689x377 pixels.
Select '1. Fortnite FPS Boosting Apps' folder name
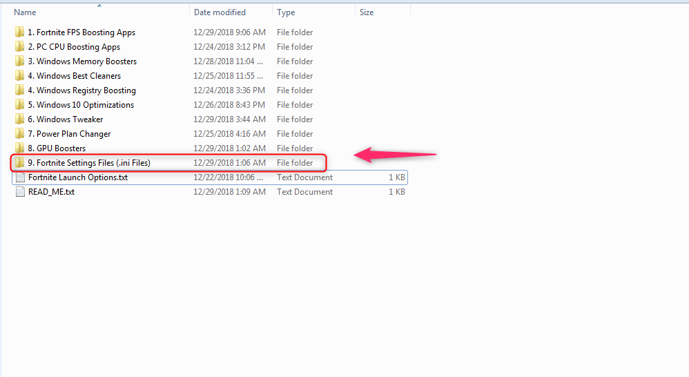pyautogui.click(x=81, y=32)
